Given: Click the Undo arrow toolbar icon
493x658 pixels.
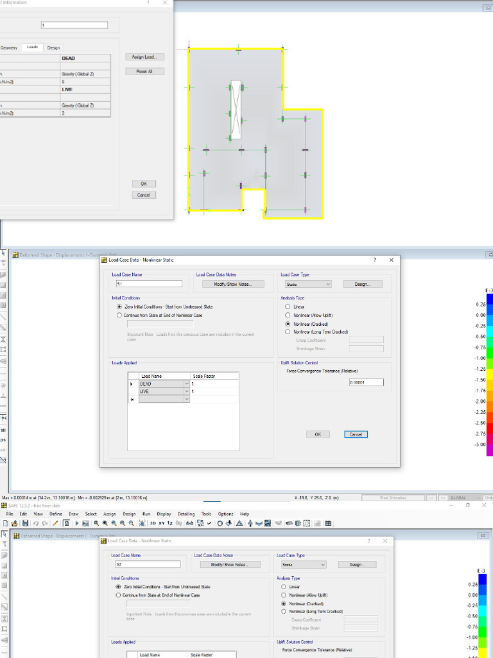Looking at the screenshot, I should click(x=35, y=524).
